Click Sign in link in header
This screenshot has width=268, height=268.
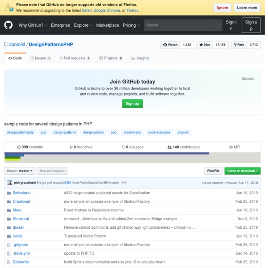click(231, 25)
